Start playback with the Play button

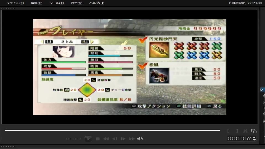[88, 139]
